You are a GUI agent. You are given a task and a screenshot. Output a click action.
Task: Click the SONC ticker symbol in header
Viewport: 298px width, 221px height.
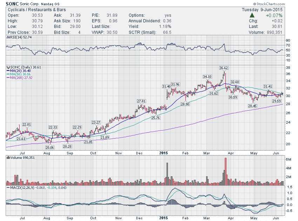tap(12, 4)
